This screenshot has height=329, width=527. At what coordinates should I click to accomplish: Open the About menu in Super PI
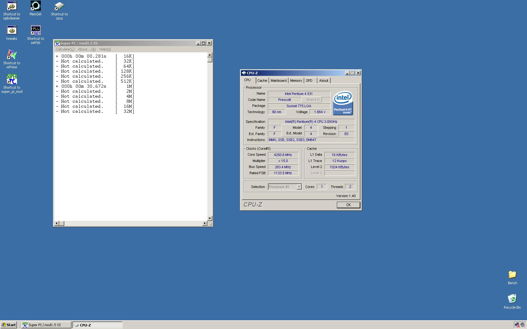(87, 49)
